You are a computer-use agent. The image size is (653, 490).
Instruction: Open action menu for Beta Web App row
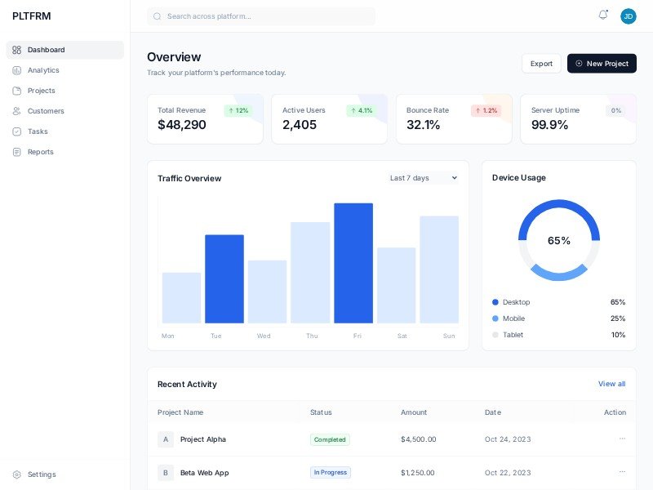[622, 471]
